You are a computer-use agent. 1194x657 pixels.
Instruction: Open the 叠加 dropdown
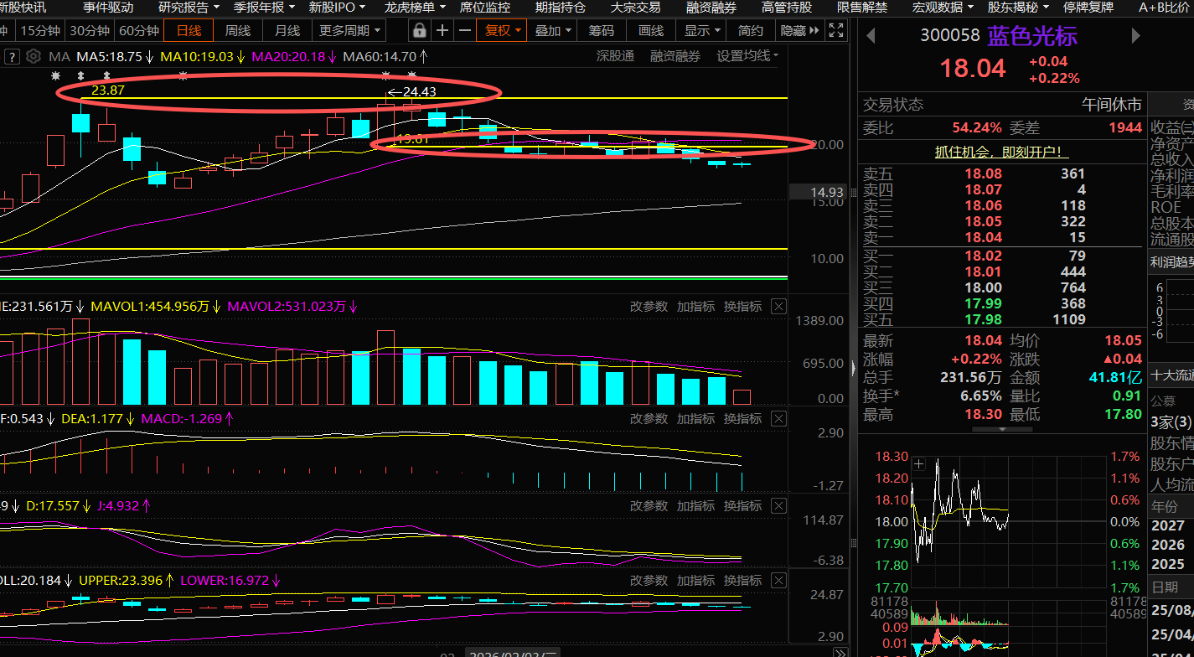554,31
